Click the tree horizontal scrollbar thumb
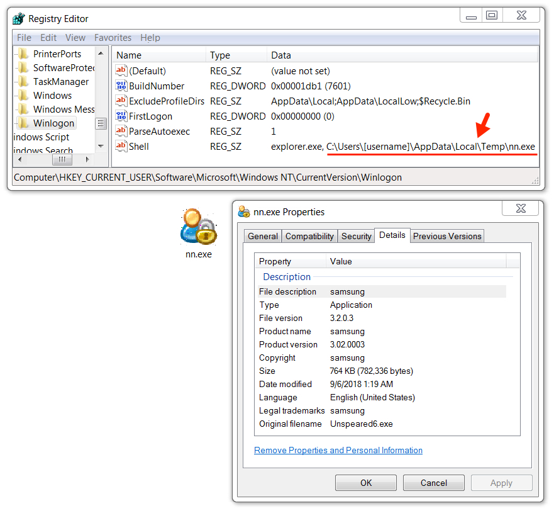The width and height of the screenshot is (554, 518). (x=62, y=159)
